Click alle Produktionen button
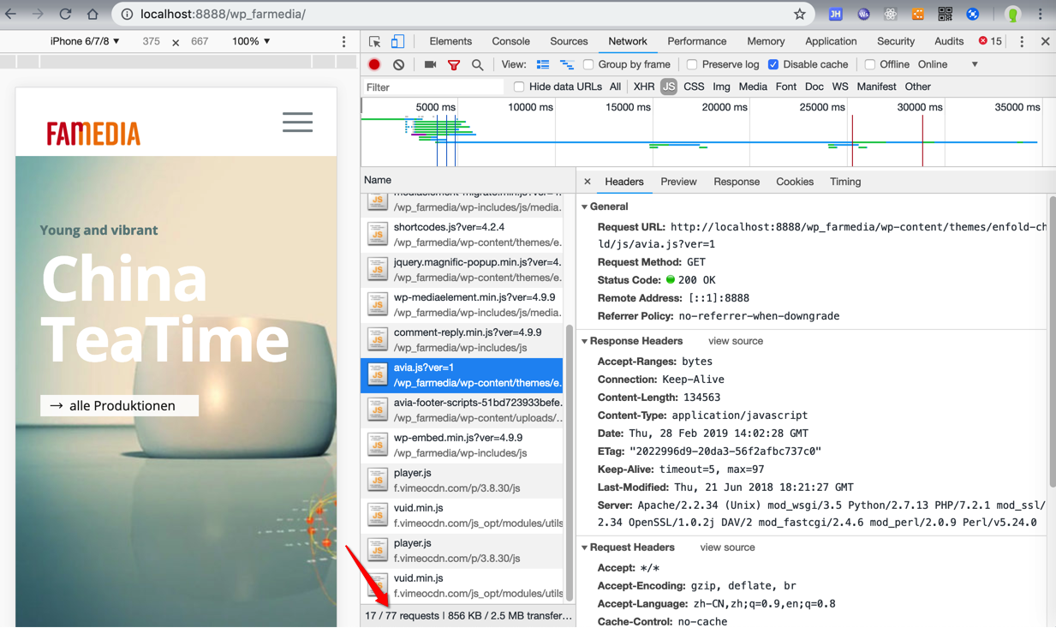This screenshot has height=628, width=1056. tap(119, 405)
